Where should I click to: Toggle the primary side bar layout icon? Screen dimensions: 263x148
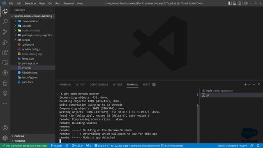click(x=230, y=3)
